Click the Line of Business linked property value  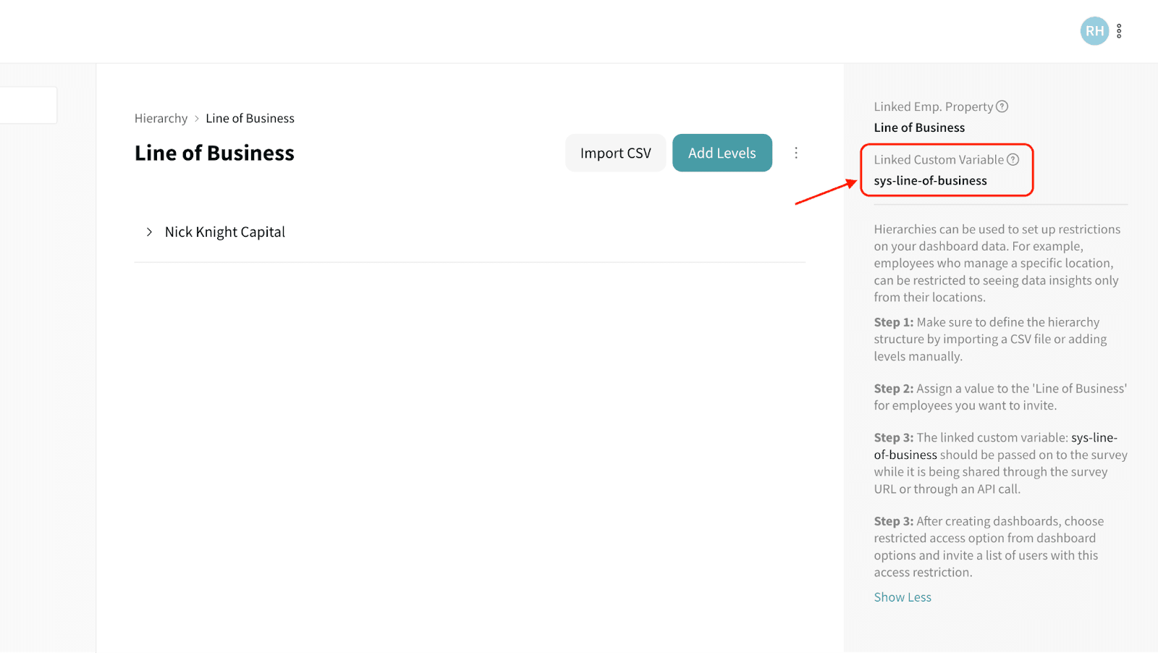coord(919,127)
